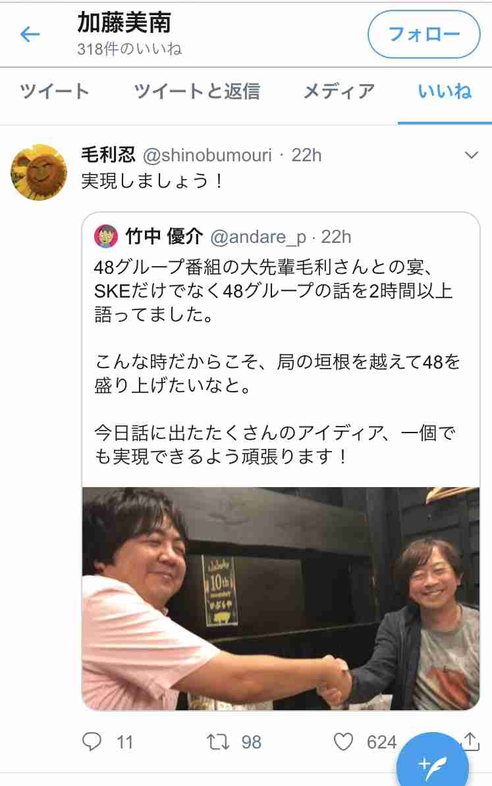Open @andare_p handle in quoted tweet
Screen dimensions: 492x786
[x=258, y=236]
